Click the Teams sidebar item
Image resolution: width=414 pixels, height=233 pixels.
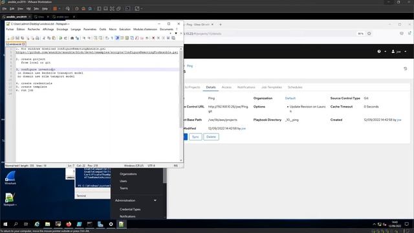124,188
